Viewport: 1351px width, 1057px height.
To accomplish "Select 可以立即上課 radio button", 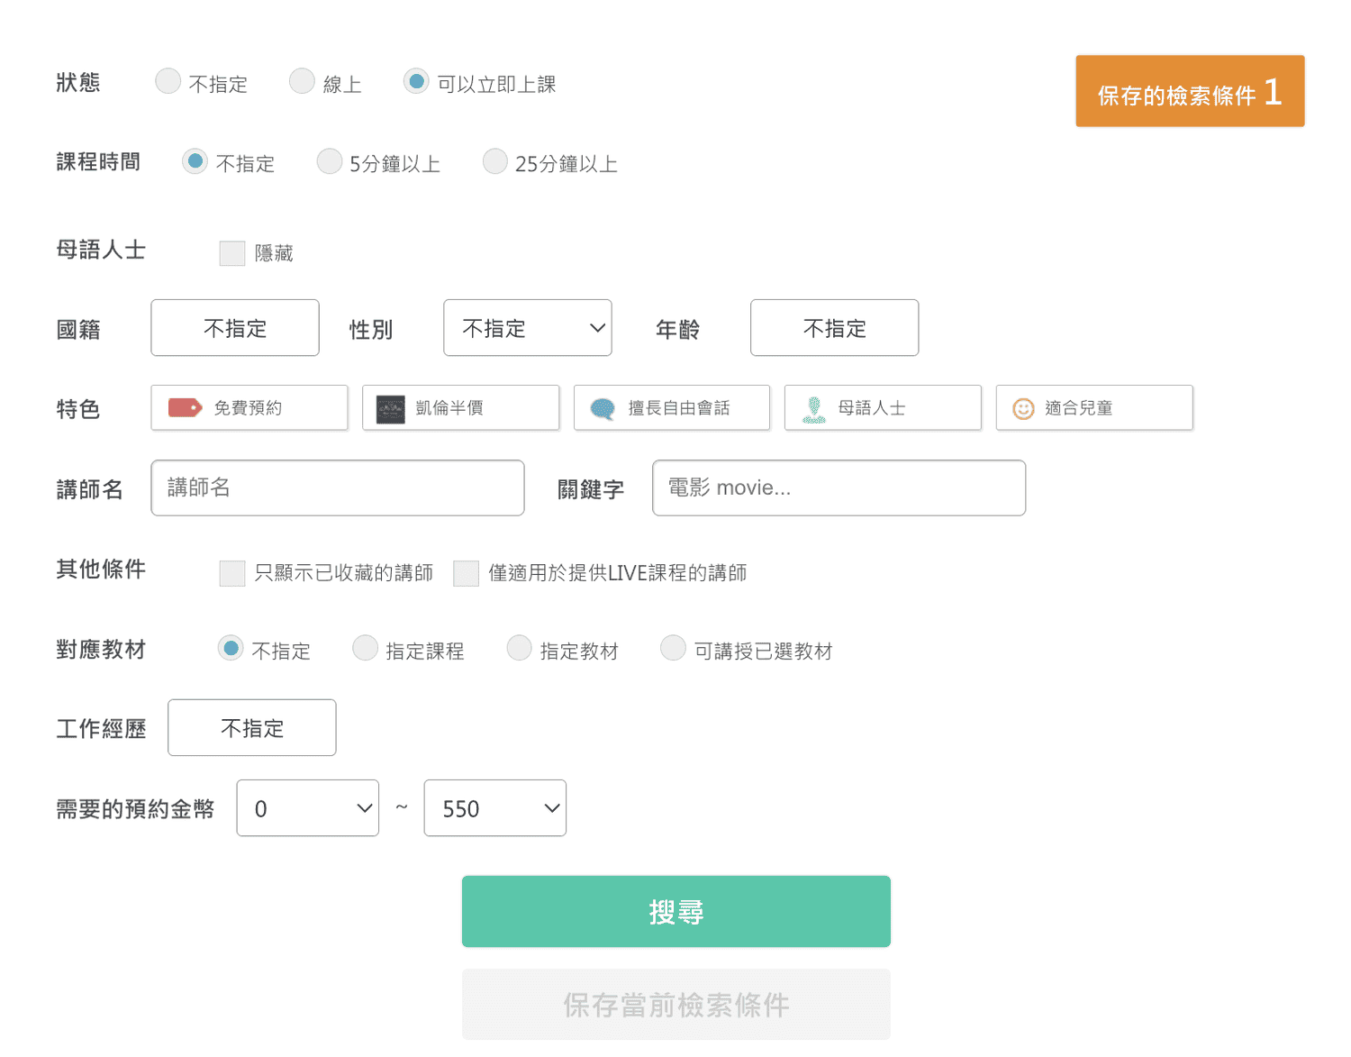I will tap(416, 81).
